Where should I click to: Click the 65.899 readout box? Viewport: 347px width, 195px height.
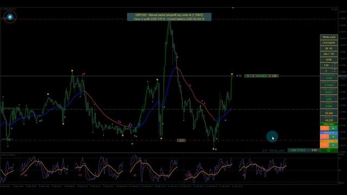329,112
